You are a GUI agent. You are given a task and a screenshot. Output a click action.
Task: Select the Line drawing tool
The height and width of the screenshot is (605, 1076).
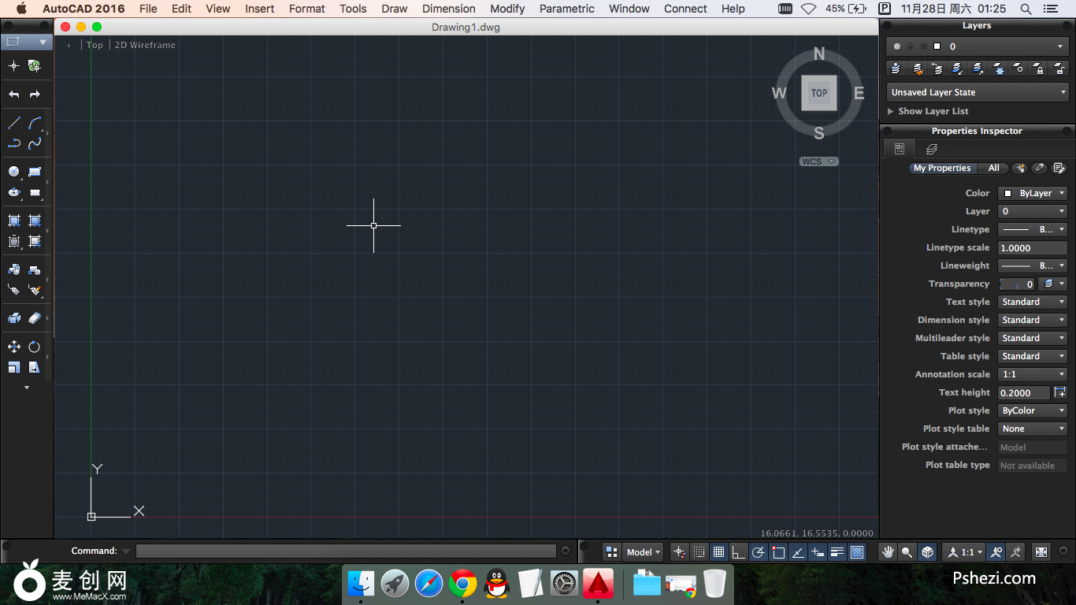coord(14,123)
